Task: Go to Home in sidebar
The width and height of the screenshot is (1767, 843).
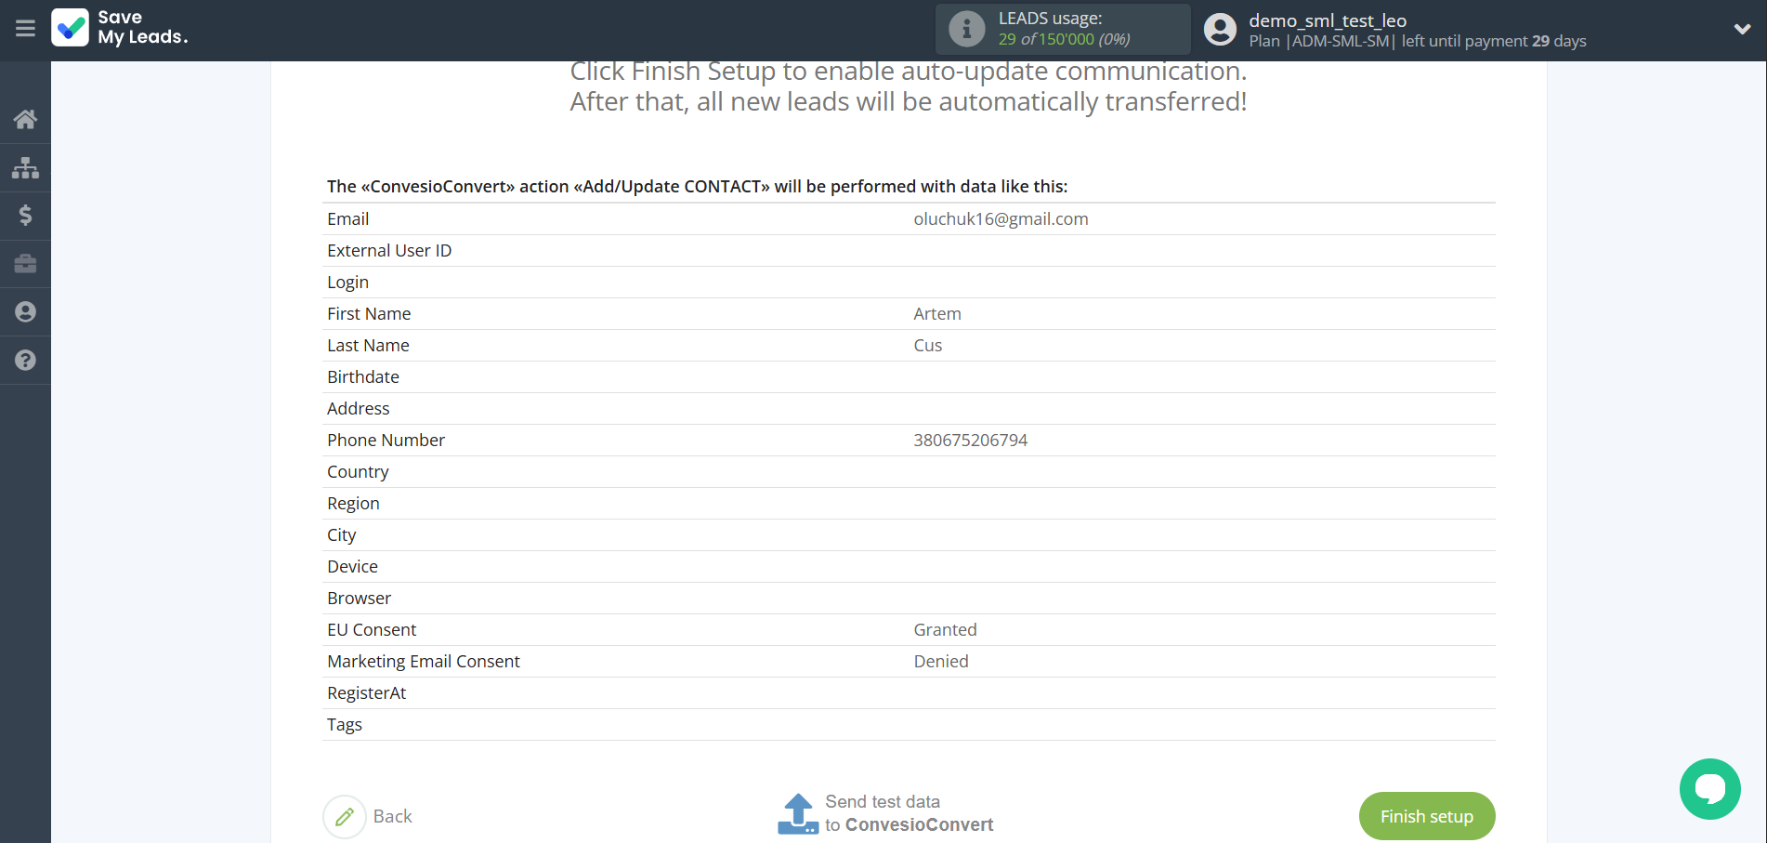Action: coord(25,119)
